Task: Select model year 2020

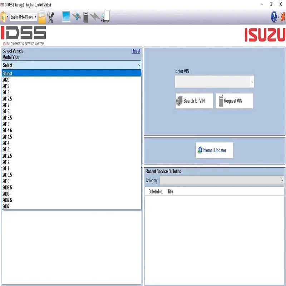Action: [71, 80]
